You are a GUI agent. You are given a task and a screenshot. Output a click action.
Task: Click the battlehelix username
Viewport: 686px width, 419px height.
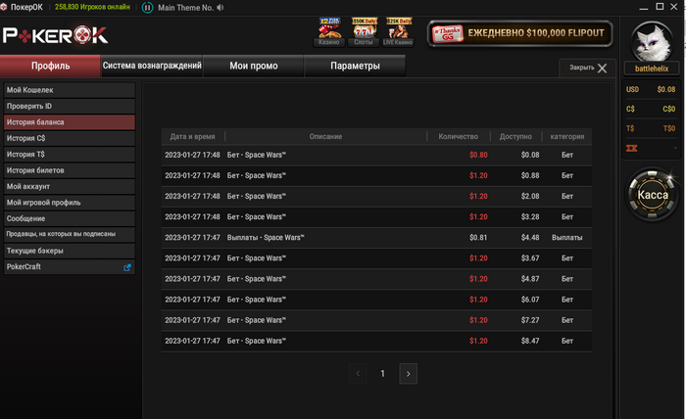[652, 69]
